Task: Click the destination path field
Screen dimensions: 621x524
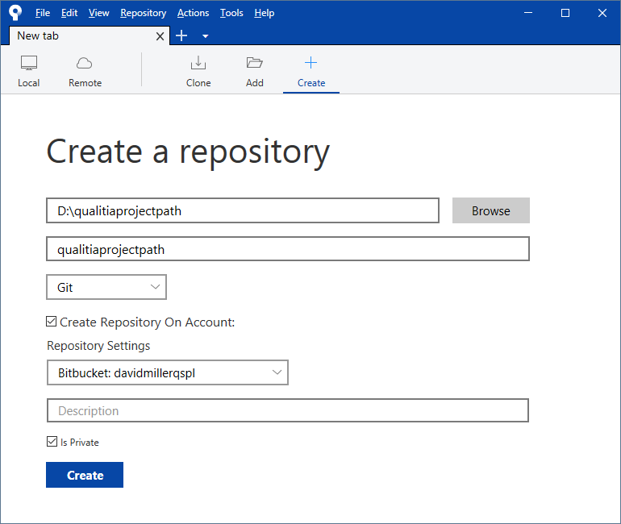Action: (243, 210)
